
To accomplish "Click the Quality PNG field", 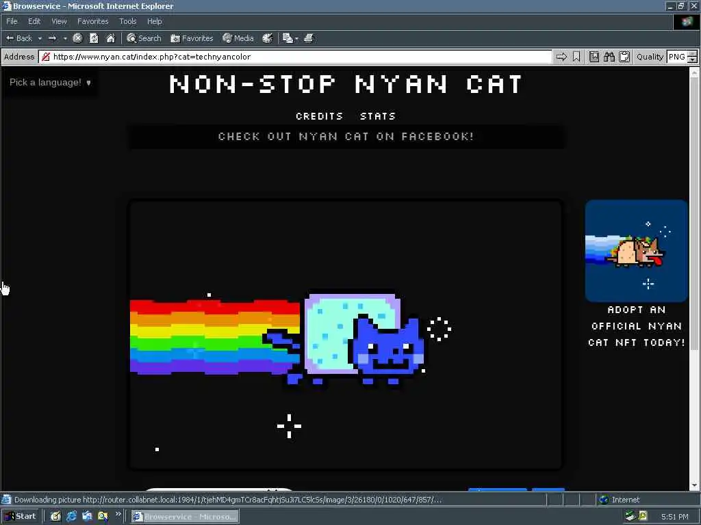I will point(677,57).
